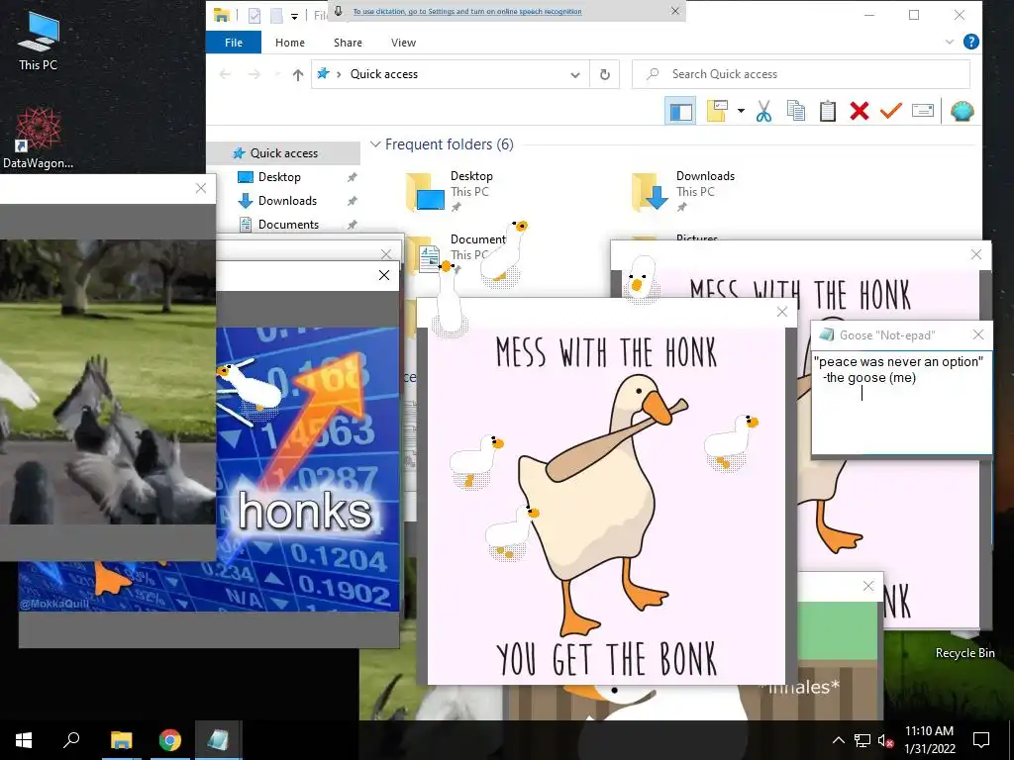Refresh the Quick access view

click(605, 74)
